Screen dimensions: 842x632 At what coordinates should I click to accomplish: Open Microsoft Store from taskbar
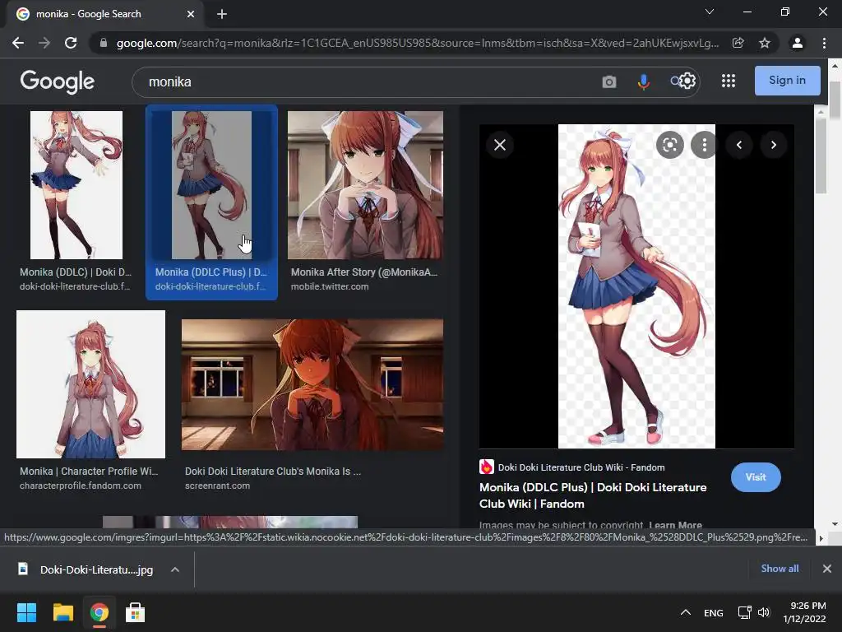[136, 612]
